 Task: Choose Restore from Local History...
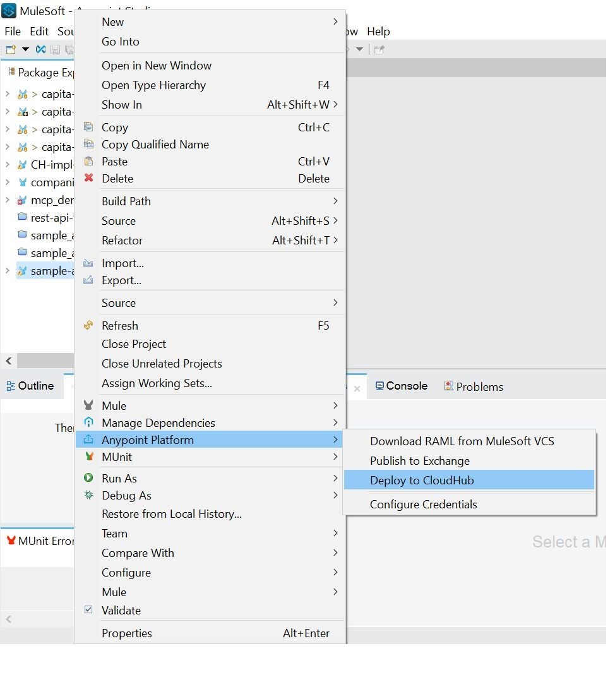[x=210, y=513]
